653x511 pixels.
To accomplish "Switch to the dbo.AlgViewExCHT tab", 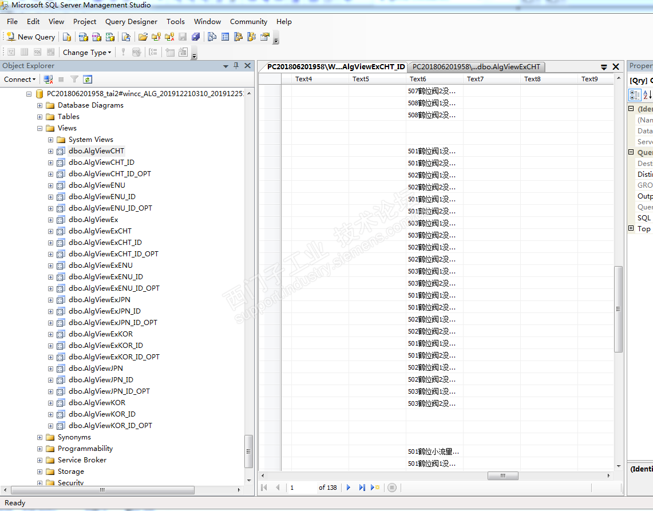I will point(476,66).
